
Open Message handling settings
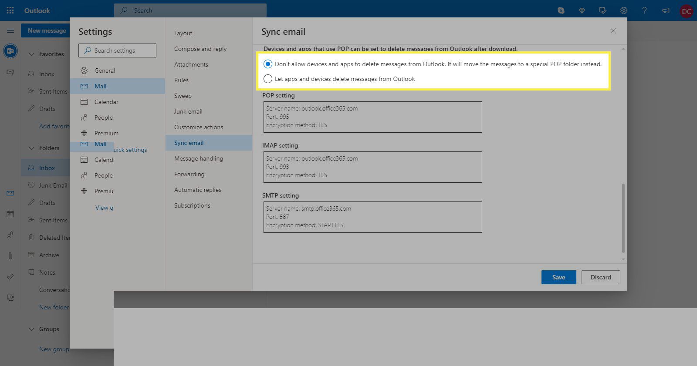click(x=209, y=158)
